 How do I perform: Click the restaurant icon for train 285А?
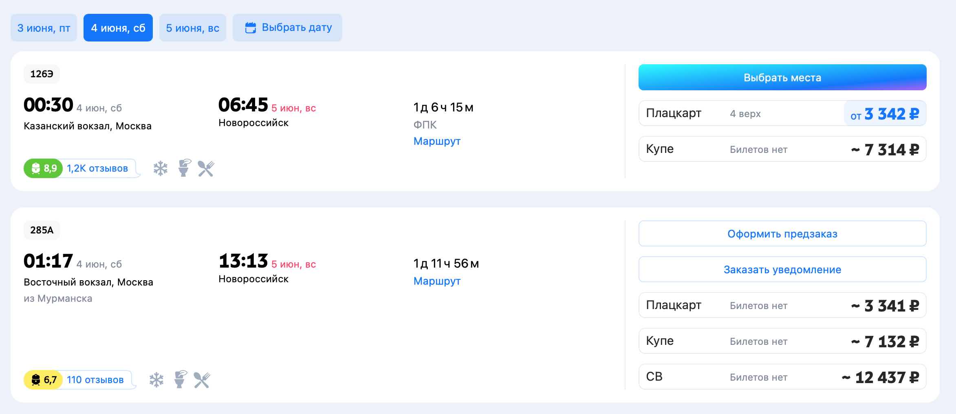(x=202, y=380)
